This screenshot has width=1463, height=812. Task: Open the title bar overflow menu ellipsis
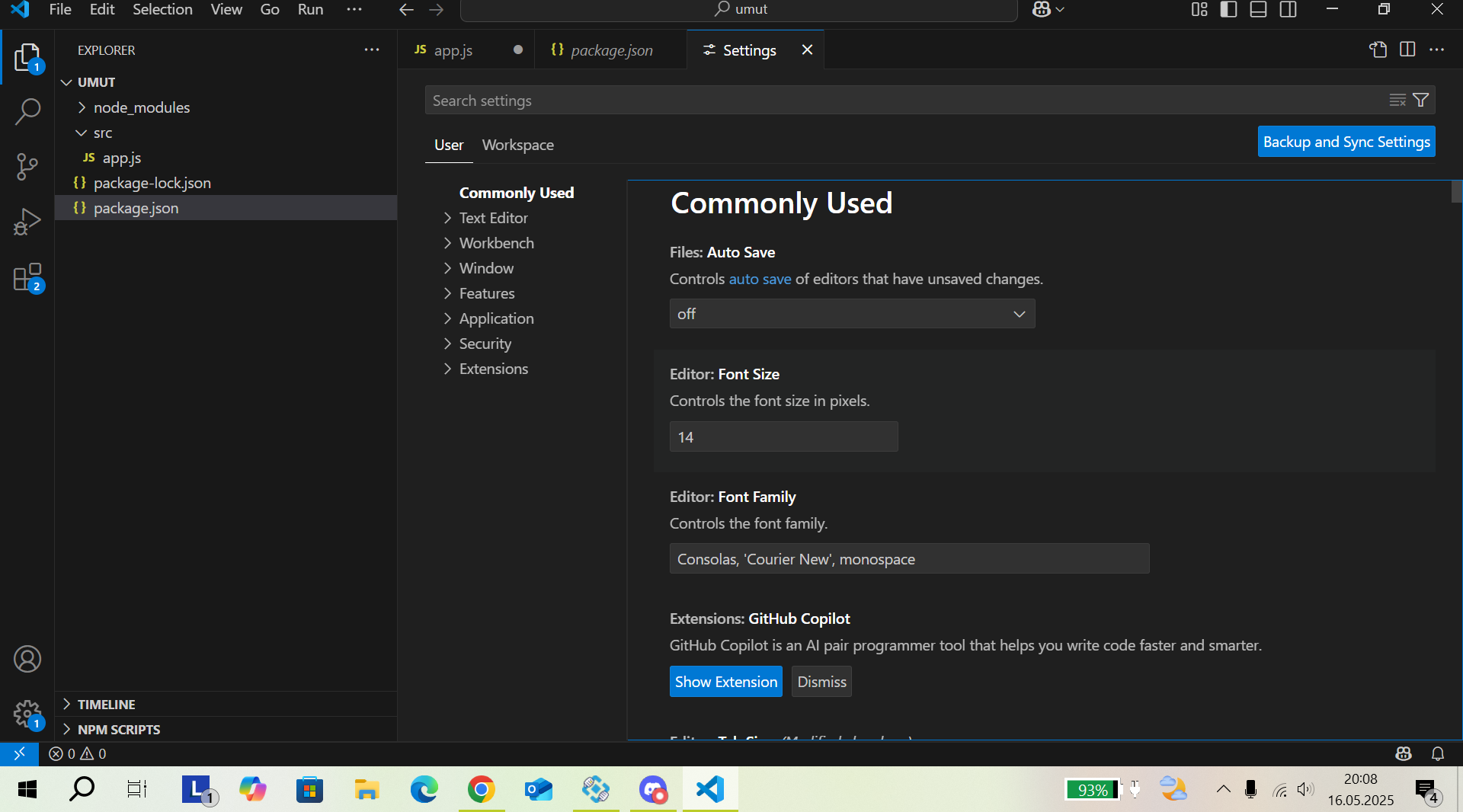click(x=354, y=9)
